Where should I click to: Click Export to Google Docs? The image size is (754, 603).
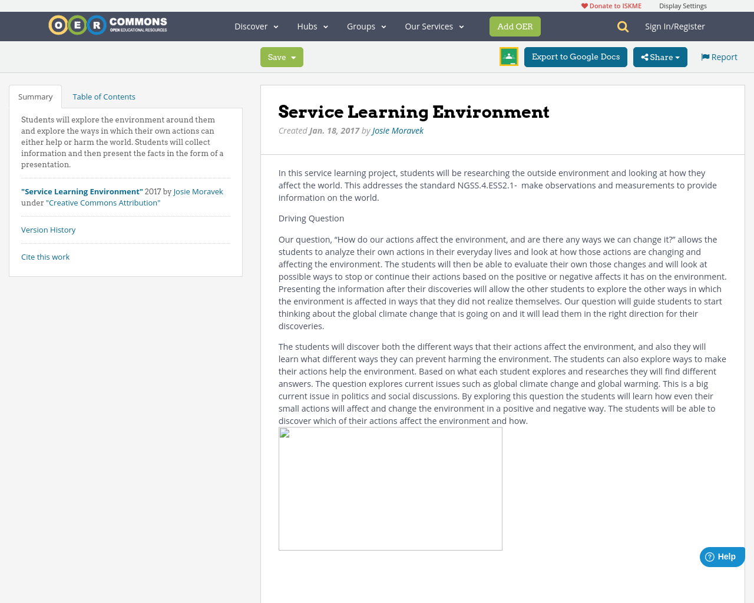576,57
